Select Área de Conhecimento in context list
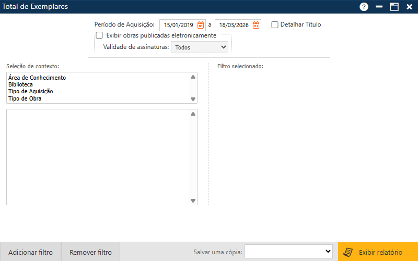Image resolution: width=418 pixels, height=261 pixels. tap(37, 78)
